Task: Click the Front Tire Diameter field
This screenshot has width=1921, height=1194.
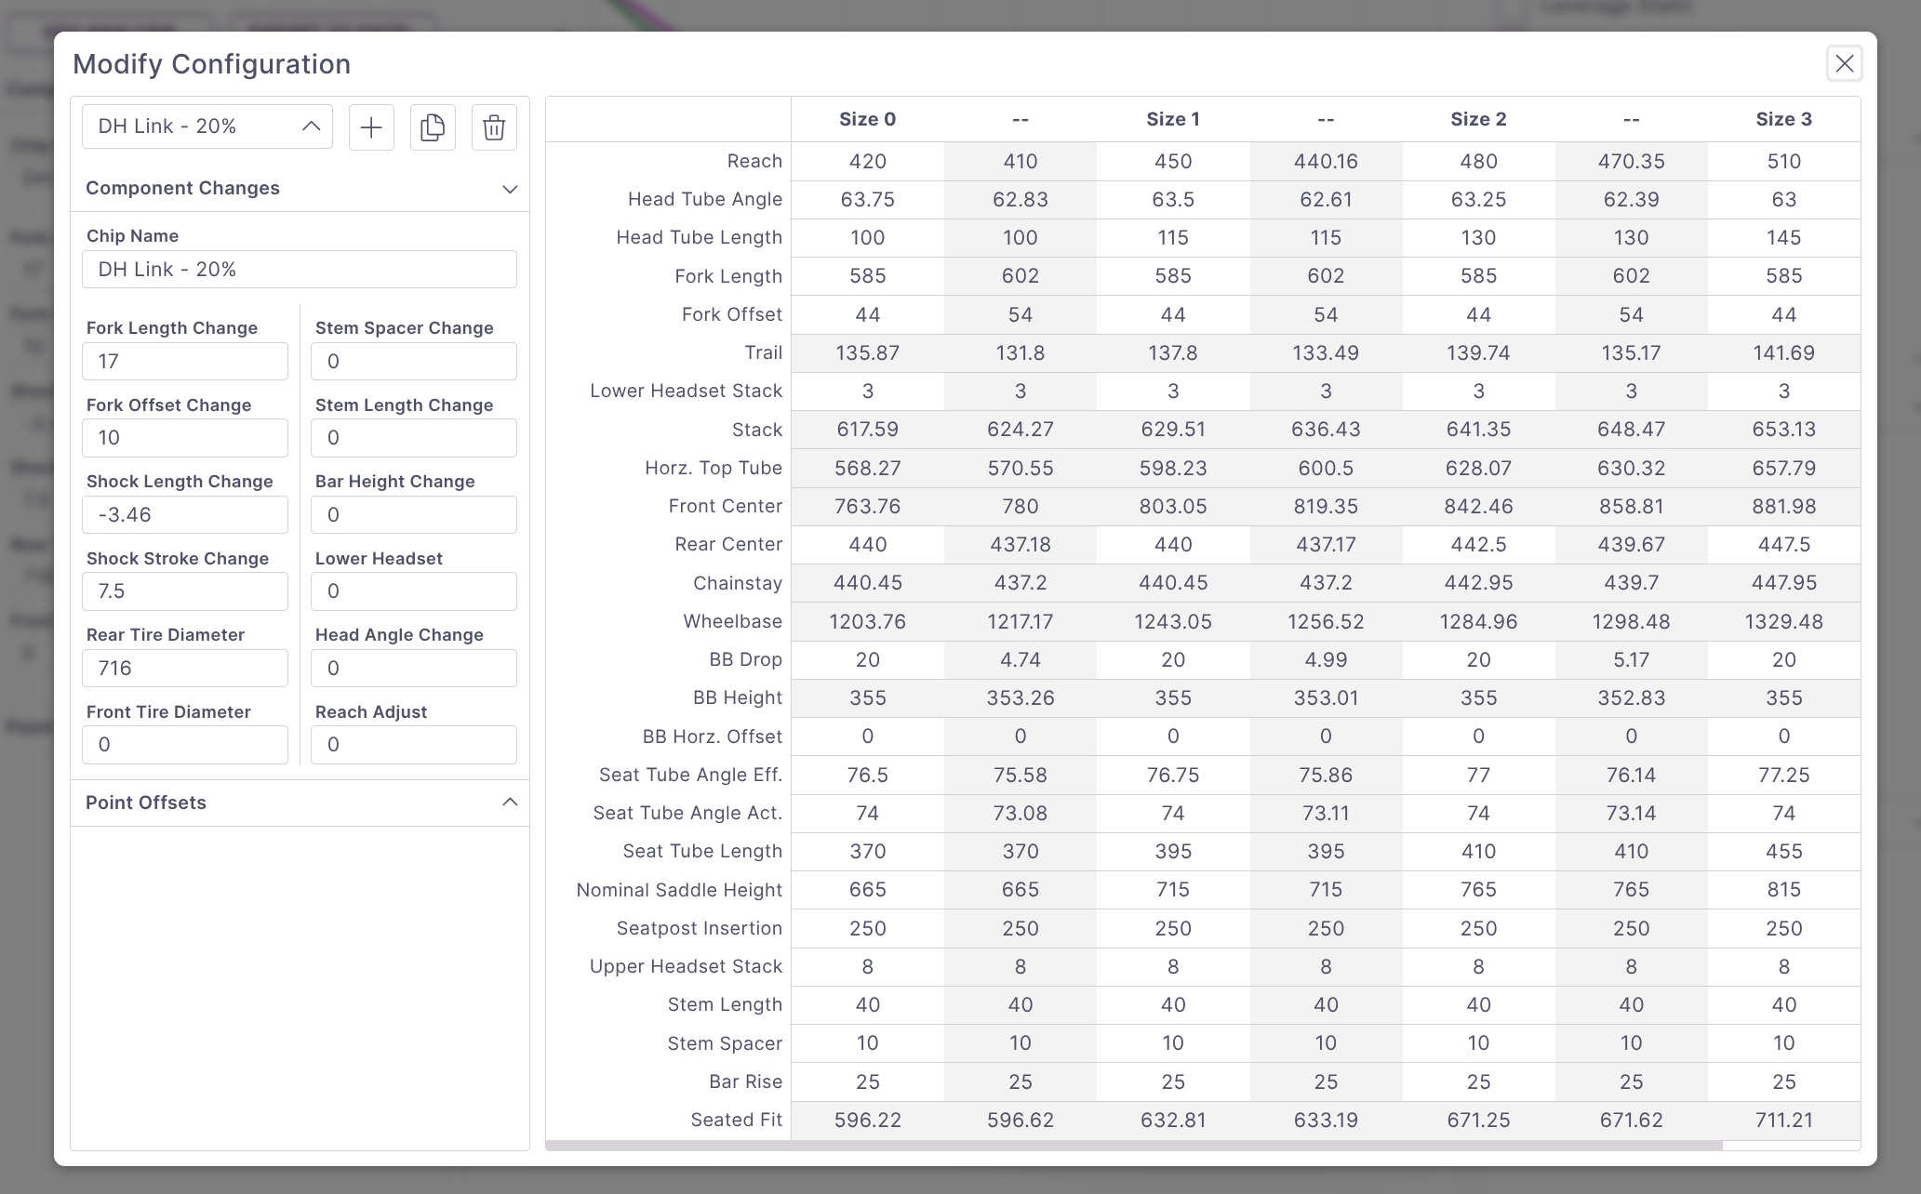Action: pos(185,745)
